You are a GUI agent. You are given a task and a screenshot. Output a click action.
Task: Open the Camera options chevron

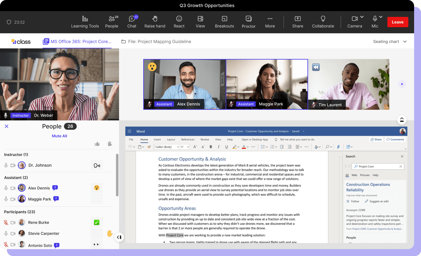tap(362, 17)
